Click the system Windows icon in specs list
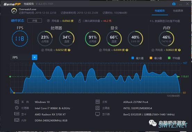192x132 pixels. [17, 101]
